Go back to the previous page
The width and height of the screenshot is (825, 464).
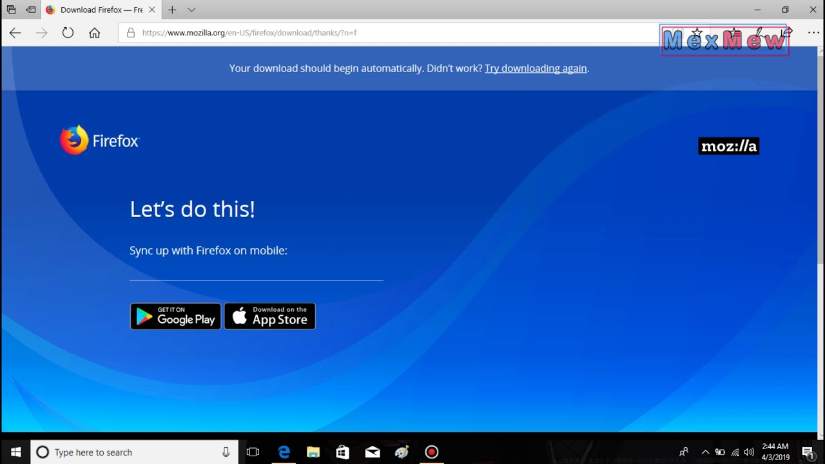tap(15, 33)
